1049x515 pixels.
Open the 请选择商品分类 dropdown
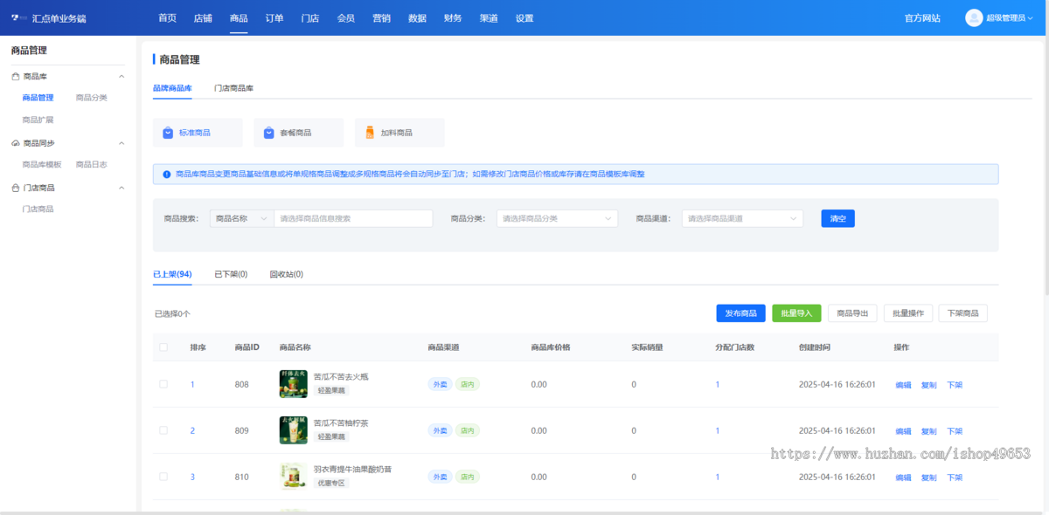pyautogui.click(x=557, y=218)
